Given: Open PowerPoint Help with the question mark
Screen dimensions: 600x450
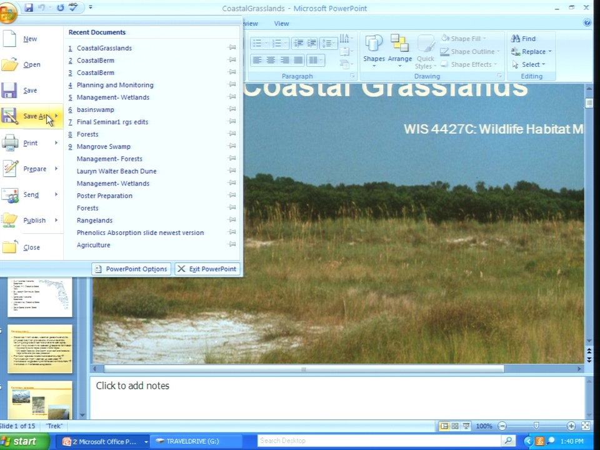Looking at the screenshot, I should pyautogui.click(x=587, y=23).
